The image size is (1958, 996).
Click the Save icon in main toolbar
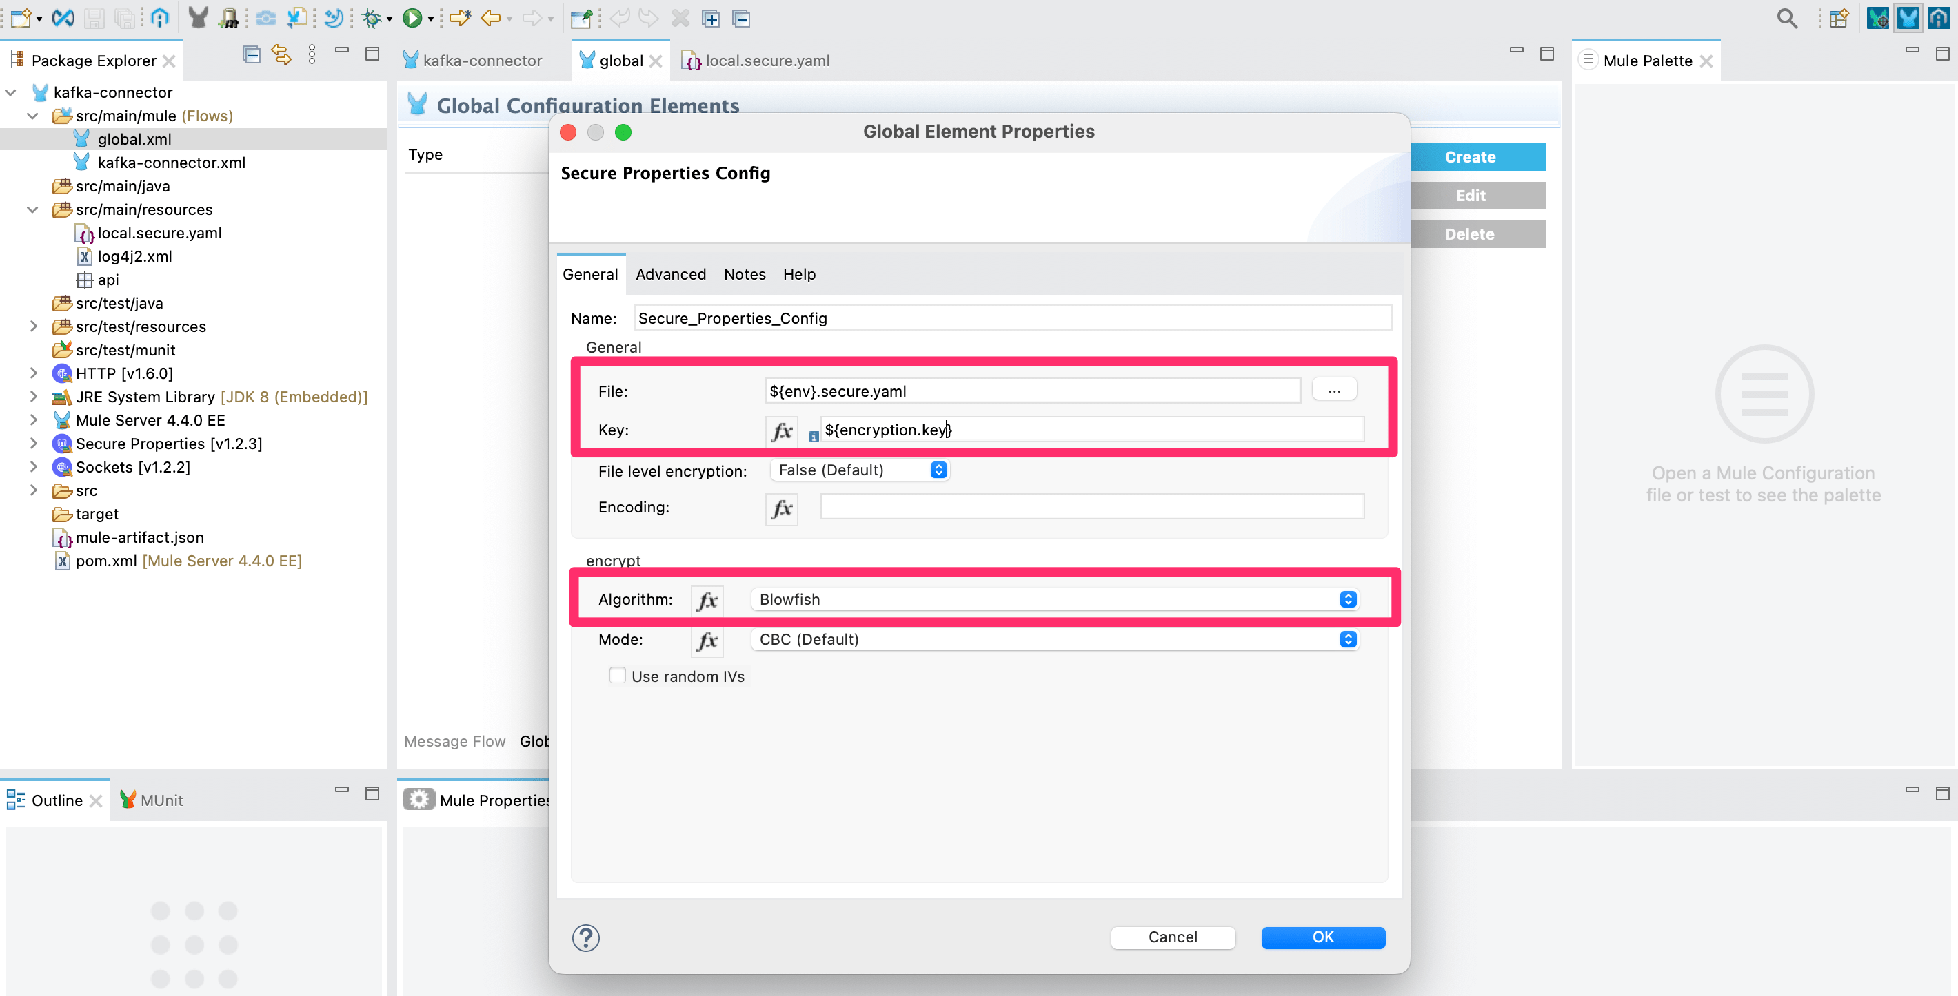pos(94,17)
